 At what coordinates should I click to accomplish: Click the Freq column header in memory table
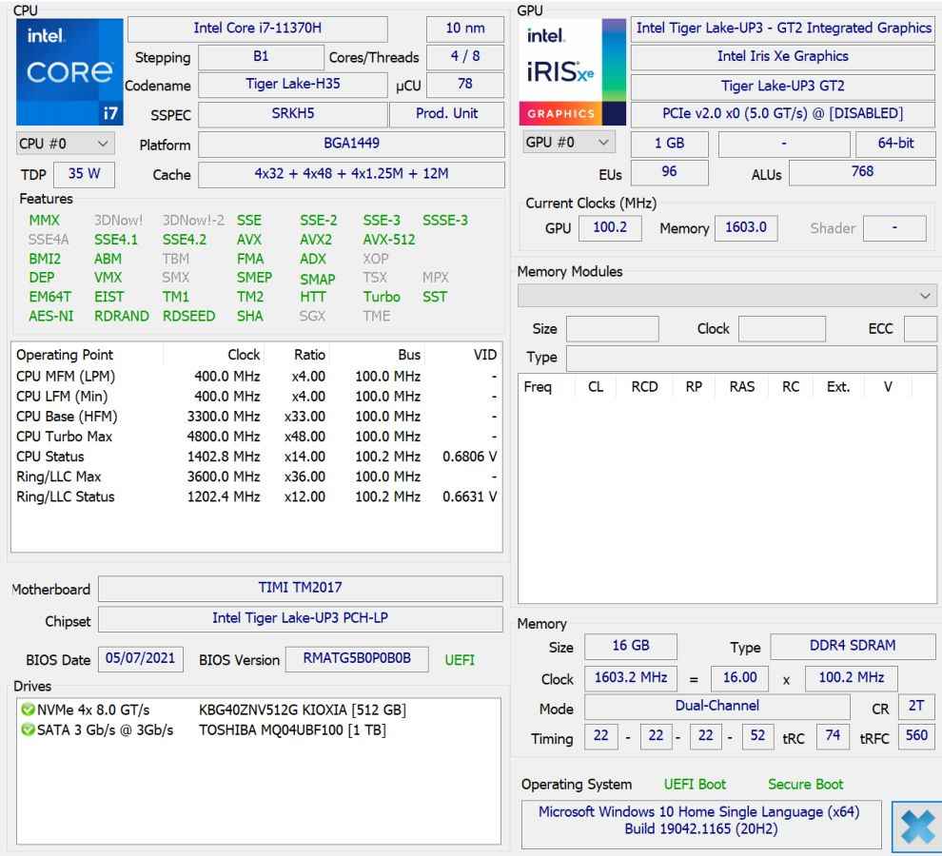pyautogui.click(x=537, y=387)
